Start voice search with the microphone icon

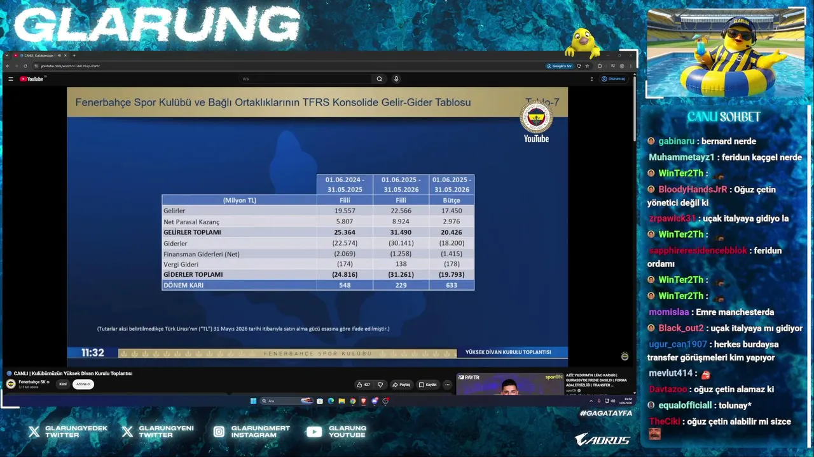point(396,79)
